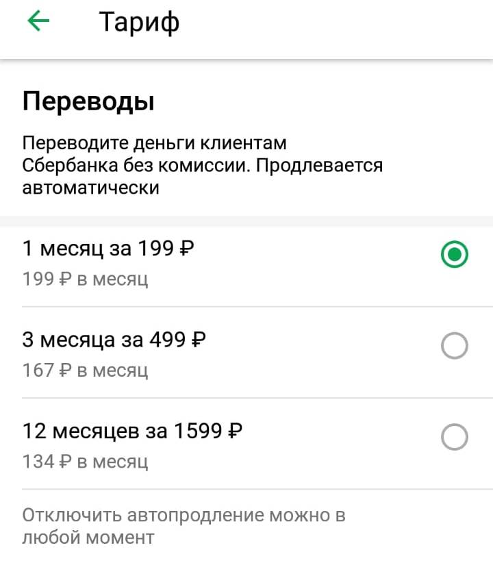Tap the 'любой момент' footer text line
The width and height of the screenshot is (493, 563).
(88, 538)
